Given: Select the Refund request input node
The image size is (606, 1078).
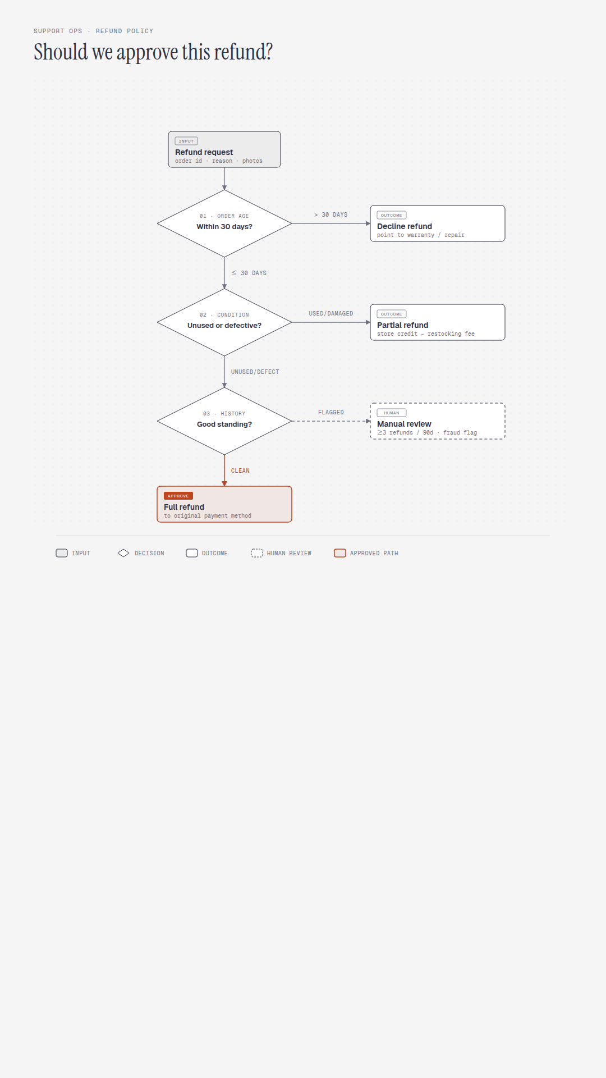Looking at the screenshot, I should 224,149.
